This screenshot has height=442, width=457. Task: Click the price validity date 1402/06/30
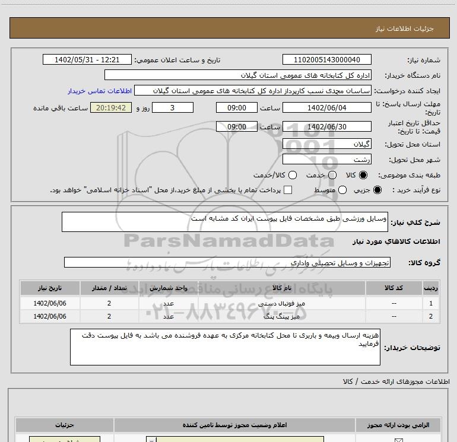(326, 127)
